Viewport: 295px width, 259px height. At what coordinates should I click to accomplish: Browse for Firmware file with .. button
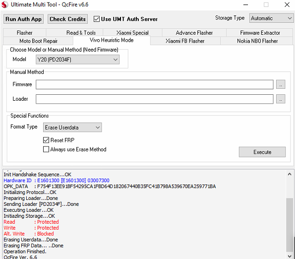pyautogui.click(x=281, y=84)
